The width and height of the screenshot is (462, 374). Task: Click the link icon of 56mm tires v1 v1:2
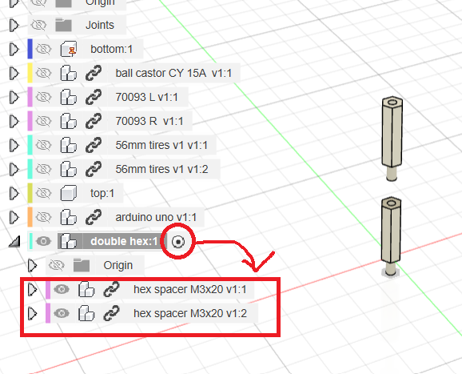coord(94,170)
